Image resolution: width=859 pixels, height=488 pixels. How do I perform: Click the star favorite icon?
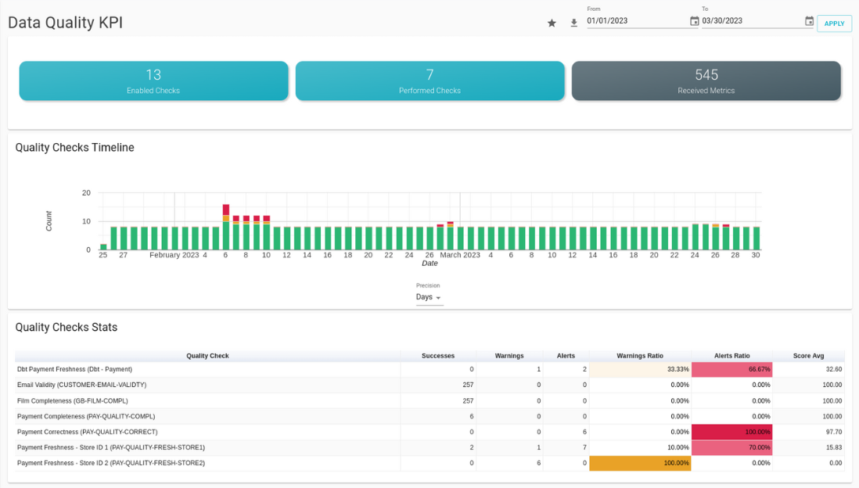tap(552, 23)
